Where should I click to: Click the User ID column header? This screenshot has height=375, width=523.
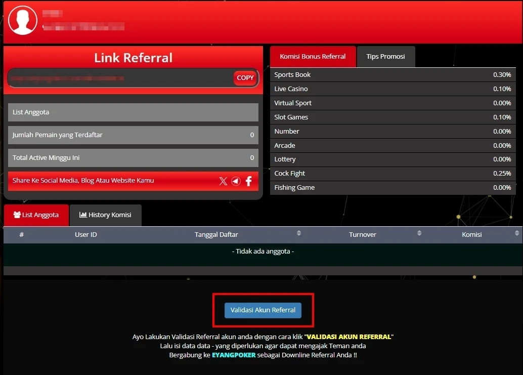click(x=86, y=235)
